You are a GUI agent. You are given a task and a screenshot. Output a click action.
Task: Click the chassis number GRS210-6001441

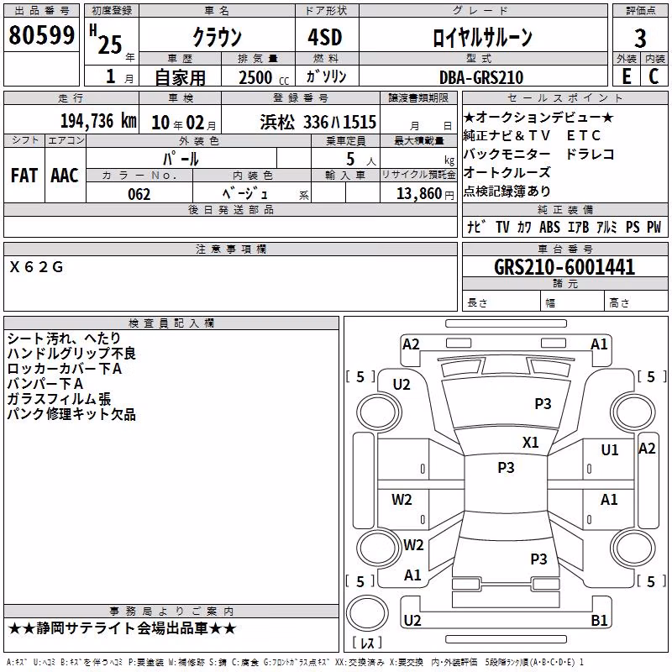coord(564,267)
